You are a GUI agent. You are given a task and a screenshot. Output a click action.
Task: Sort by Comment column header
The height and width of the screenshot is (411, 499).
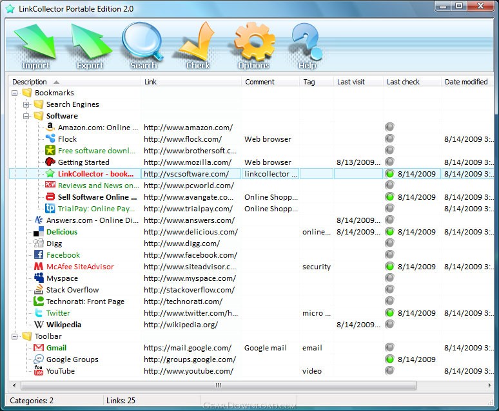click(271, 82)
